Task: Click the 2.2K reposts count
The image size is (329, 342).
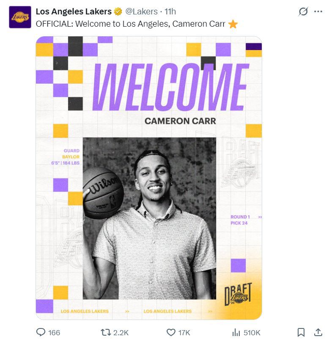Action: point(121,333)
